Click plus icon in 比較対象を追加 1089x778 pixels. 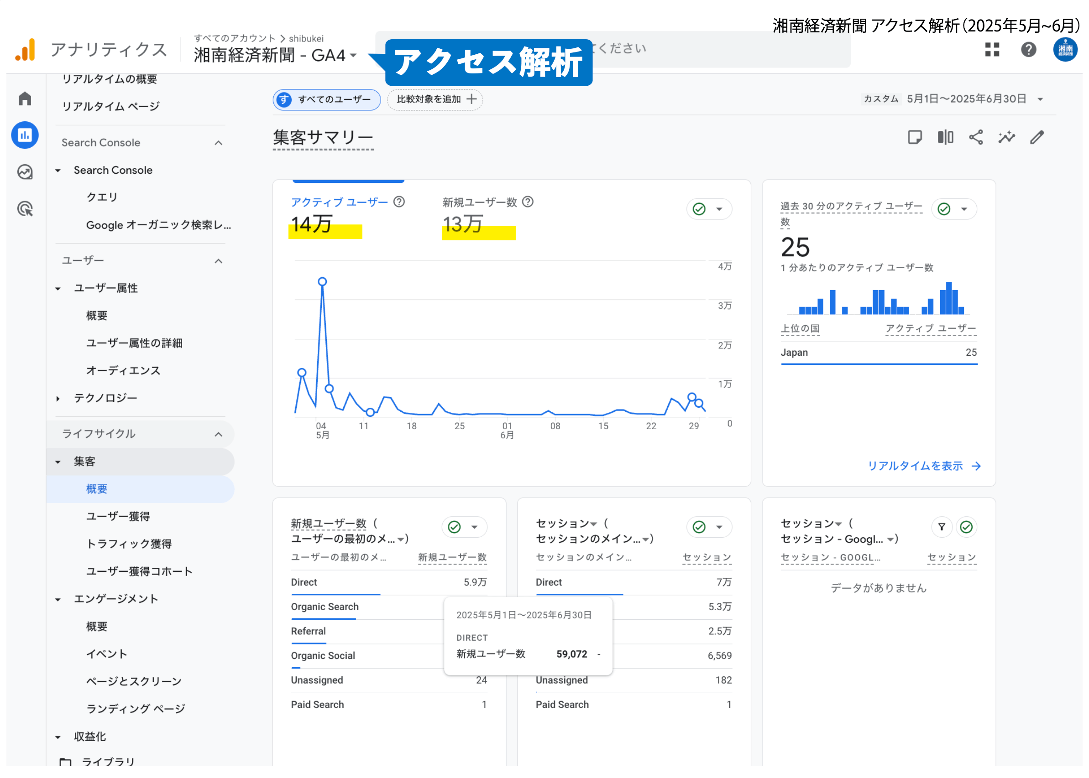pyautogui.click(x=471, y=99)
